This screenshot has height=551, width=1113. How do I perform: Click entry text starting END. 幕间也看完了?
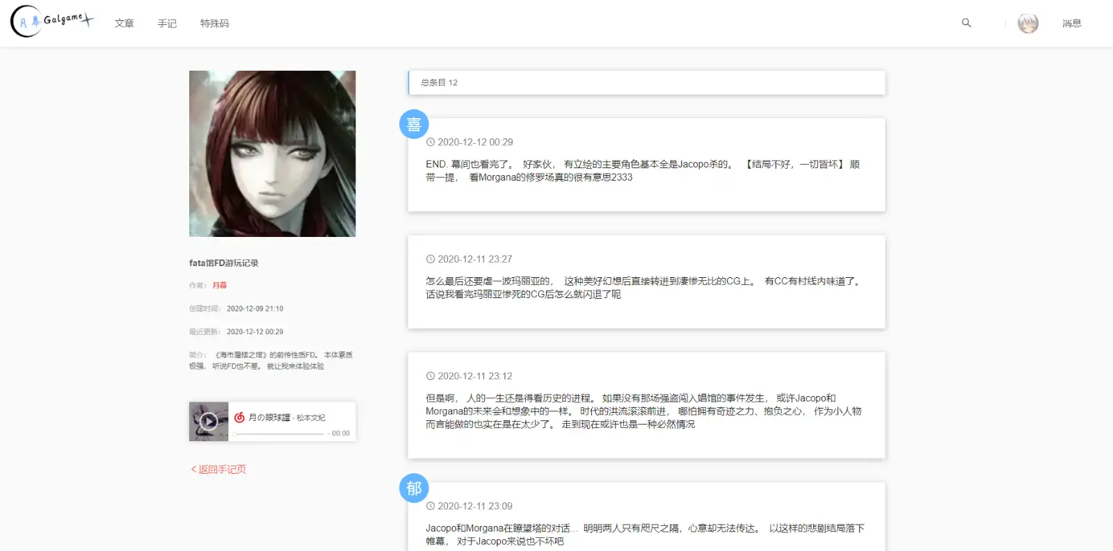pos(643,171)
